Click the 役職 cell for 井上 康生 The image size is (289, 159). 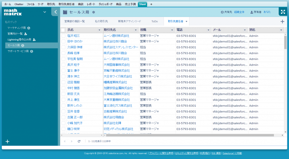click(157, 100)
